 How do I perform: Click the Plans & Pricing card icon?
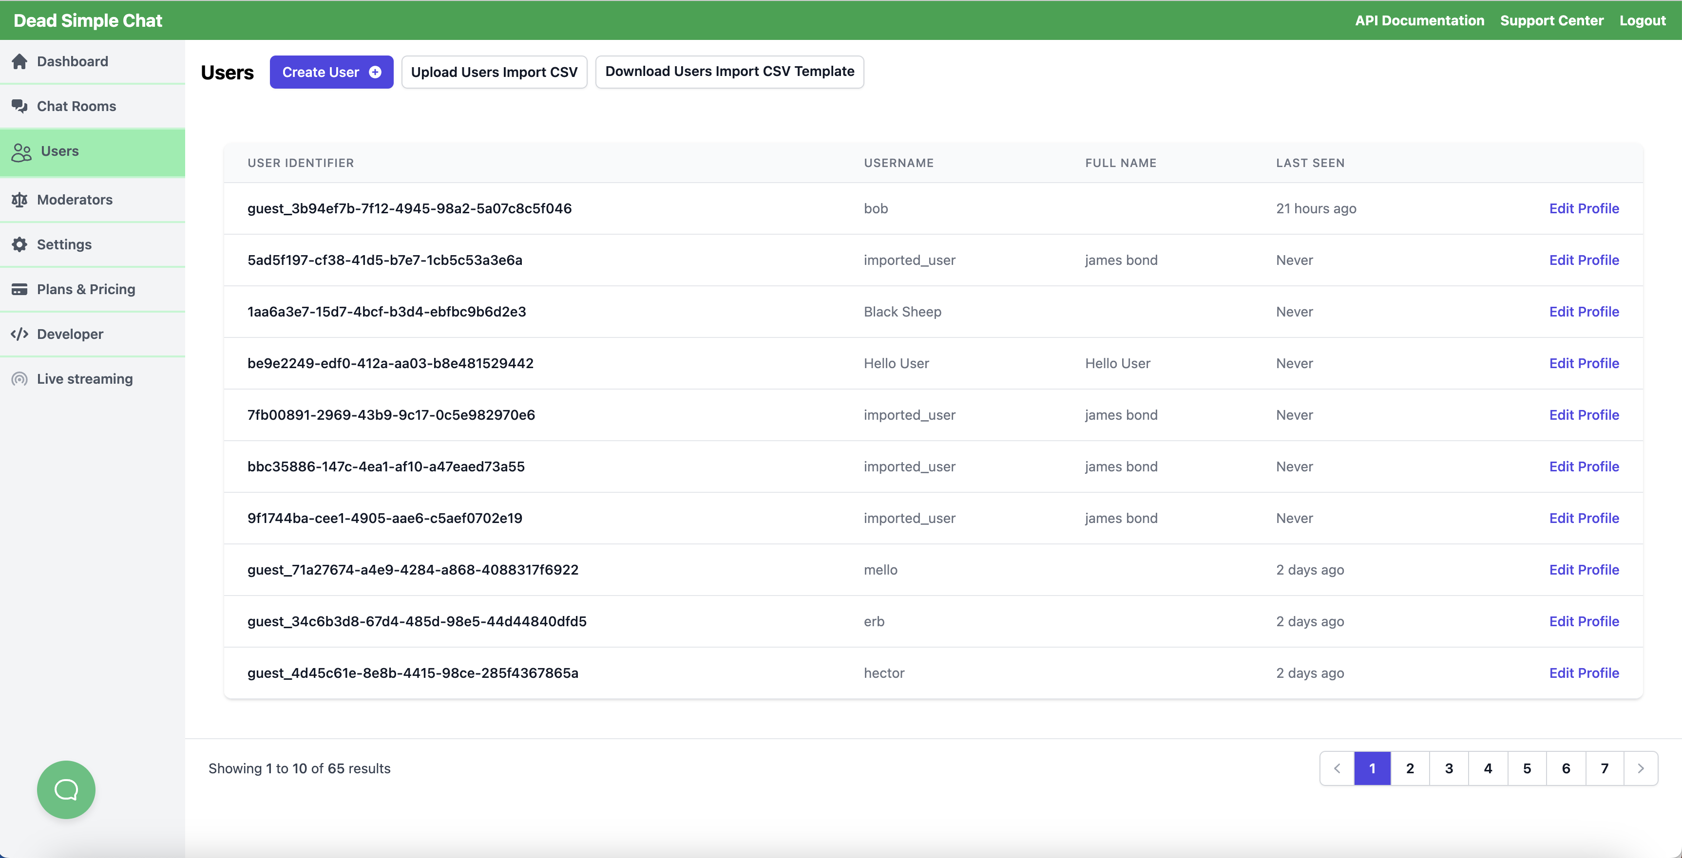(19, 290)
